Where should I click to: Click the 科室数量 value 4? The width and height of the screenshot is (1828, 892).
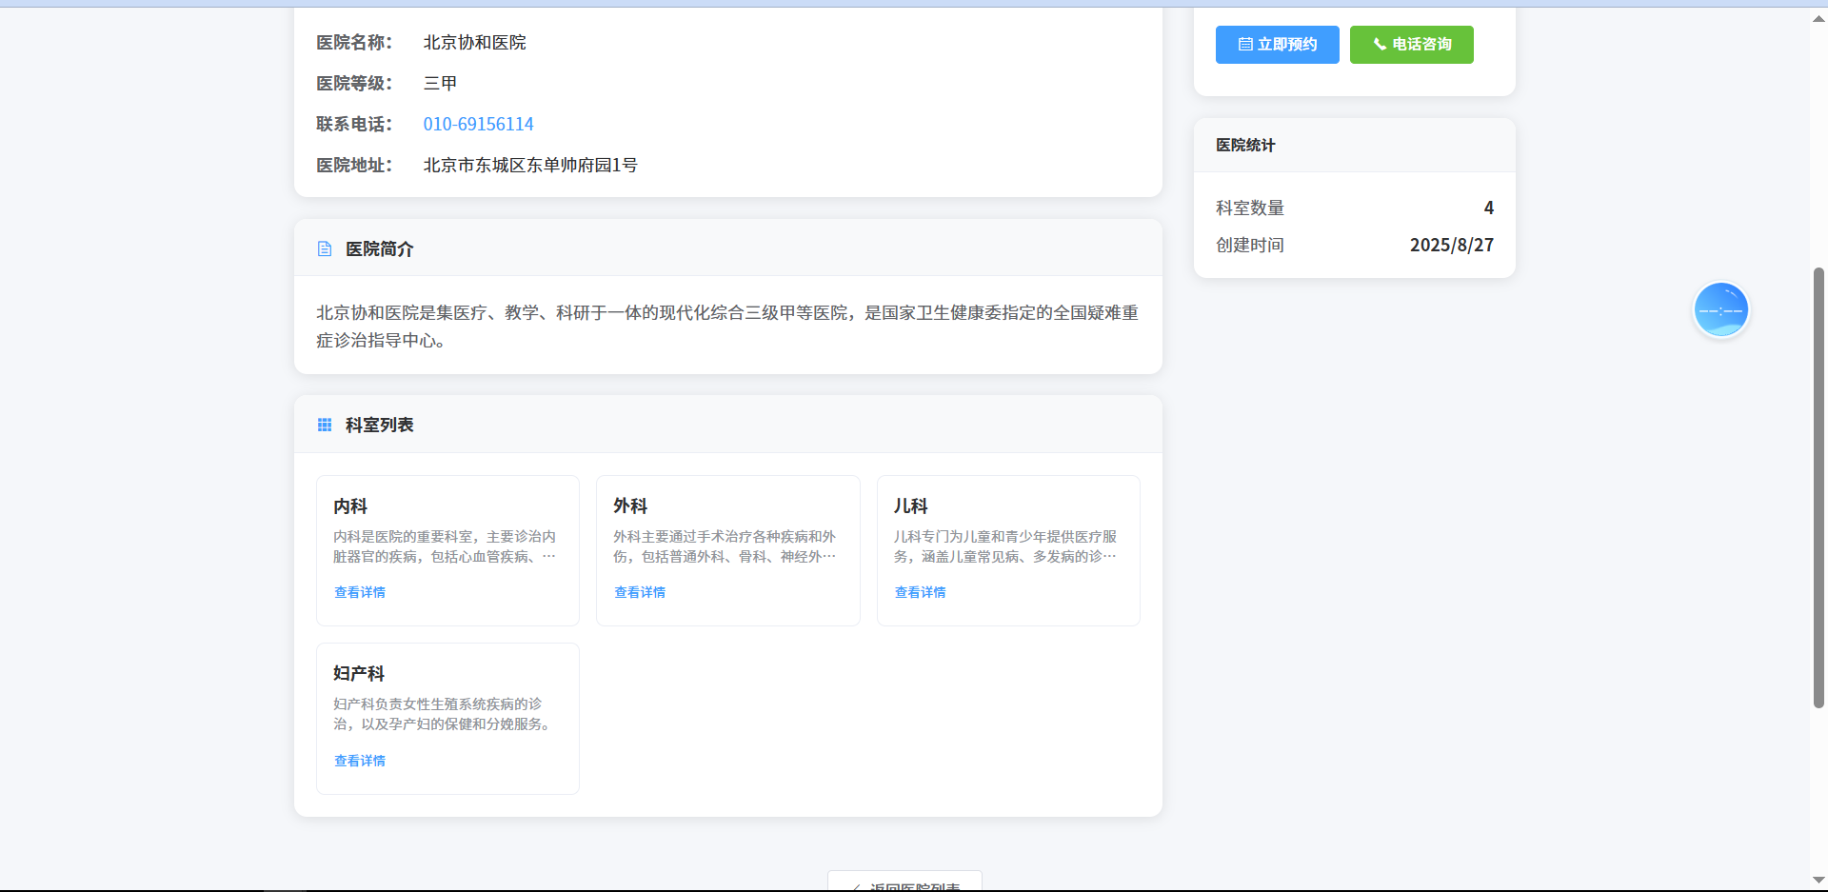[x=1489, y=208]
